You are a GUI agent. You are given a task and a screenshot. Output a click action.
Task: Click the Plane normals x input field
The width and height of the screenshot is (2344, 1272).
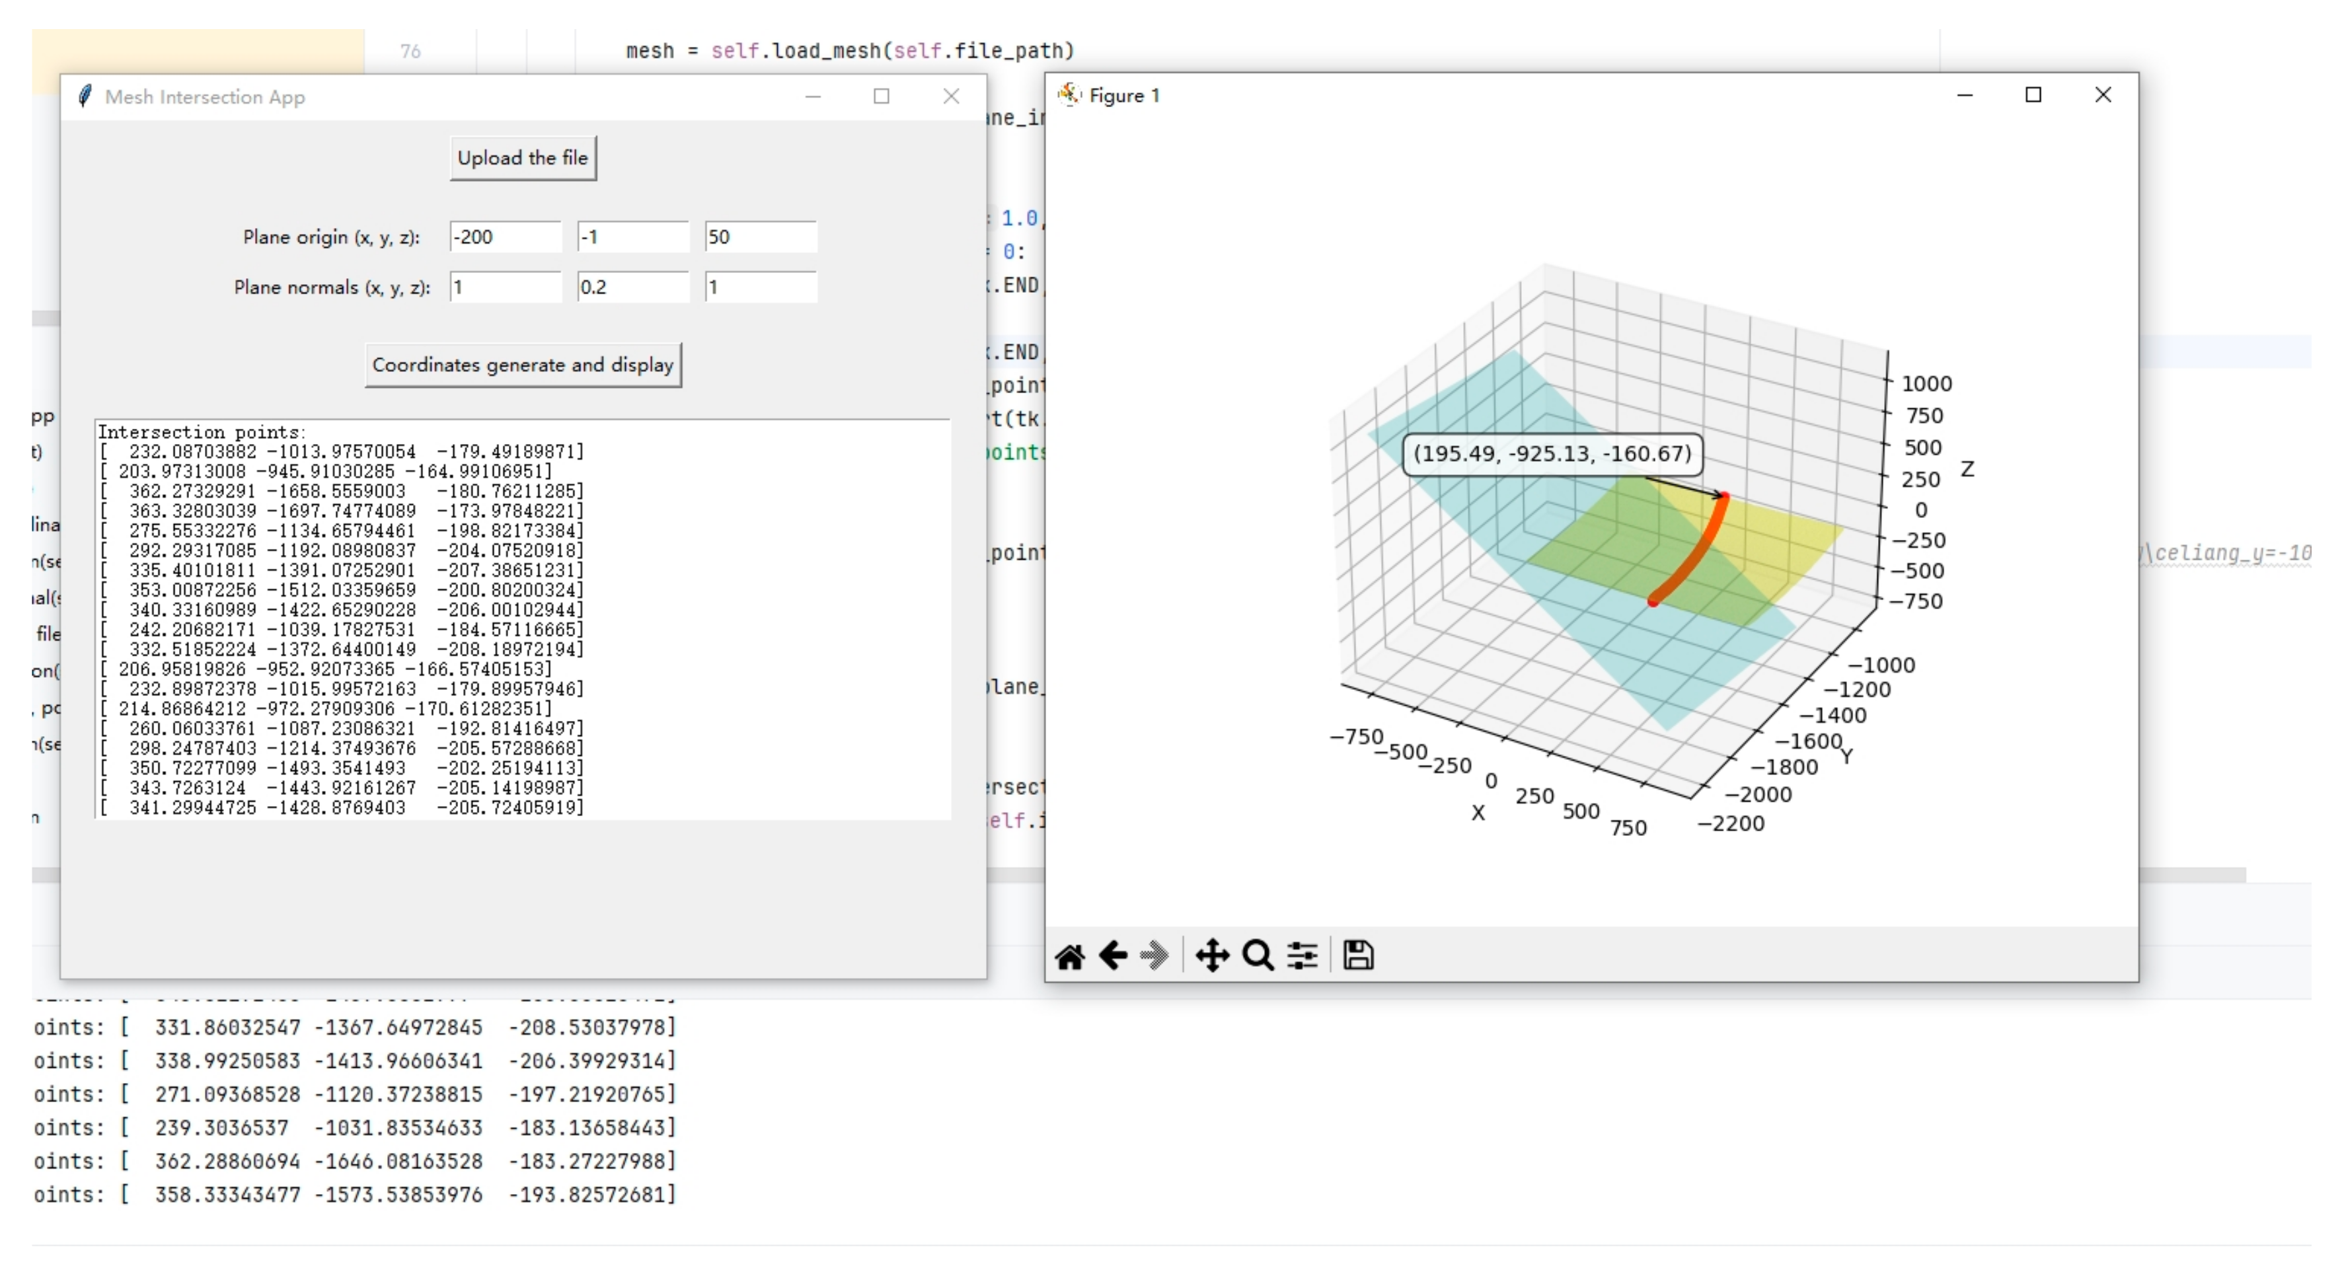[x=505, y=287]
